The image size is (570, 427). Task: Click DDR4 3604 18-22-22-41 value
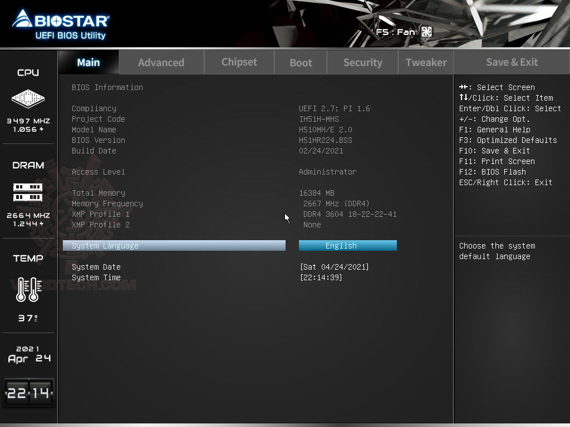coord(350,214)
